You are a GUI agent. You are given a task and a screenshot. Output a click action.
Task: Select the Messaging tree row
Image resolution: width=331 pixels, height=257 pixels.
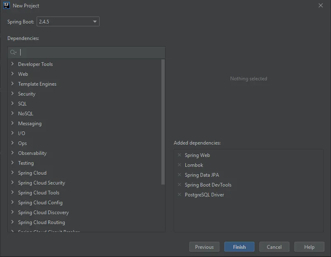[85, 123]
